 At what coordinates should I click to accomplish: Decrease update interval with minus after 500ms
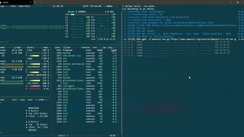[x=114, y=6]
